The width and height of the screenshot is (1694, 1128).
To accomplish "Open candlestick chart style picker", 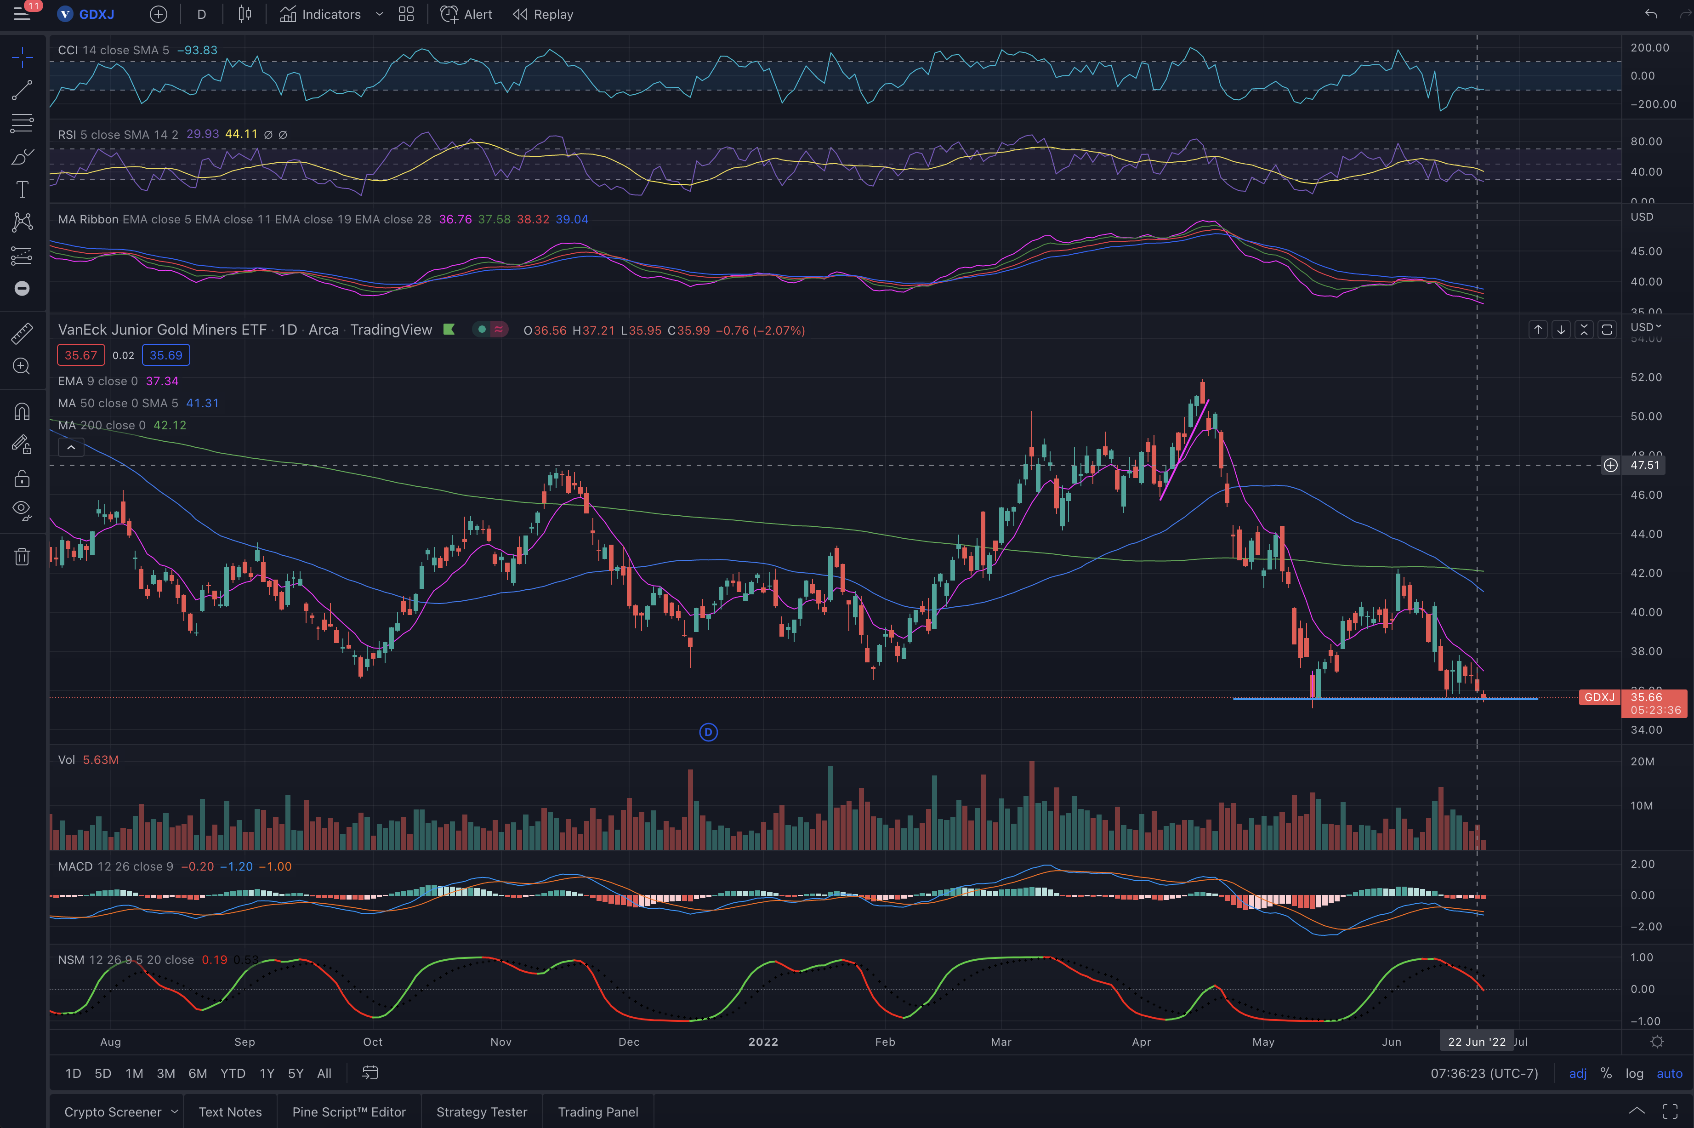I will coord(244,14).
